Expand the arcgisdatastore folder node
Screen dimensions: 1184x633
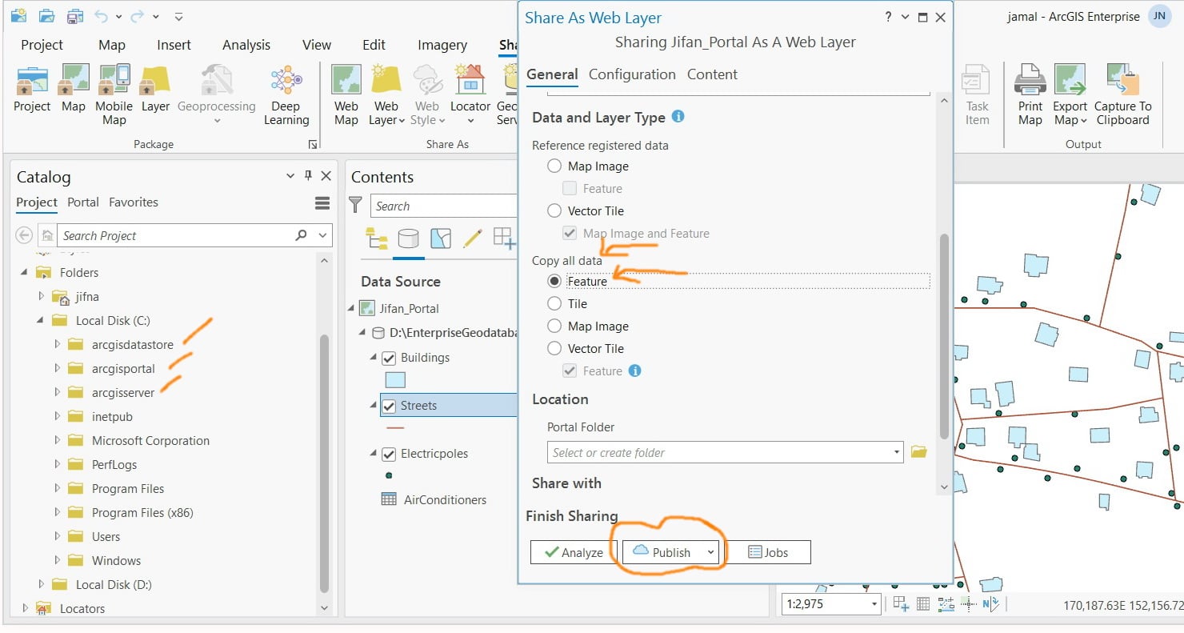pos(57,345)
